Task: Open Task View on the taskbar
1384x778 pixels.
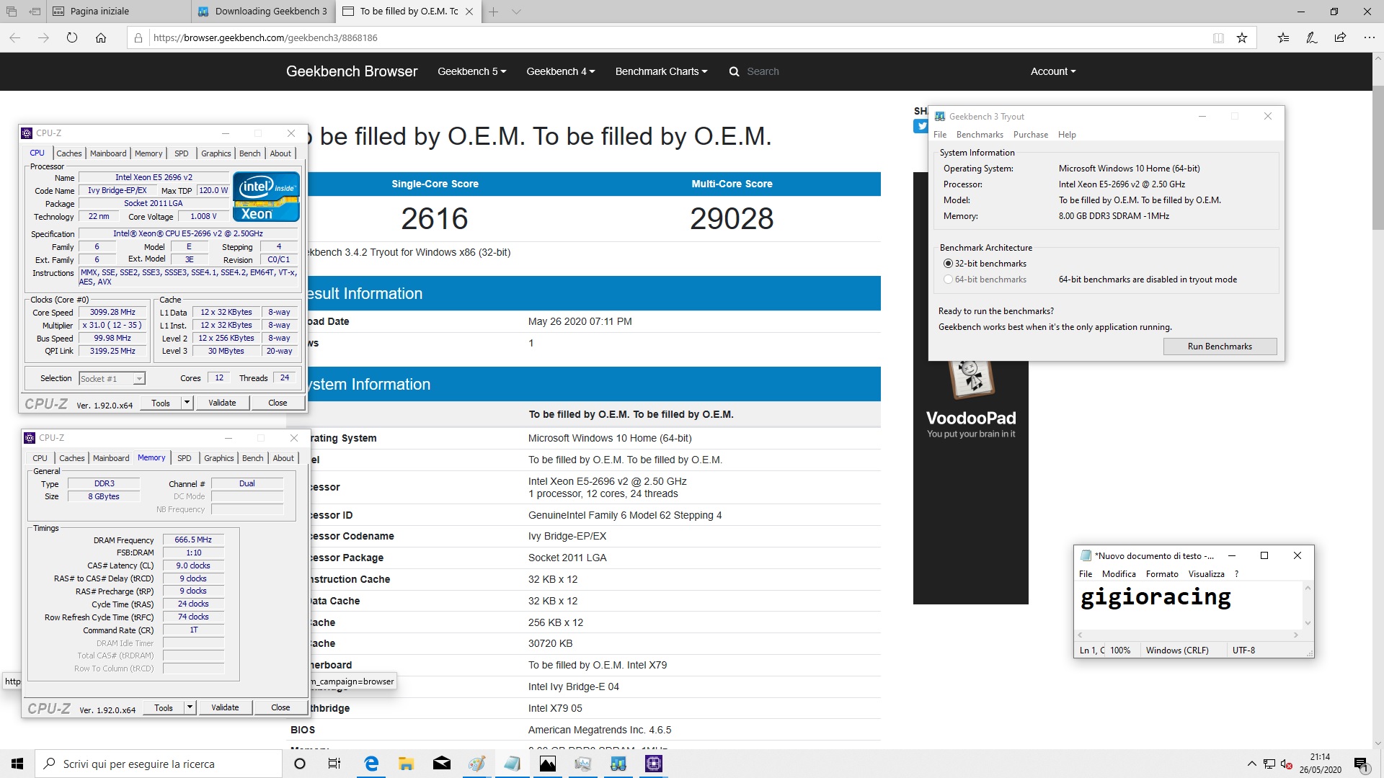Action: pyautogui.click(x=334, y=764)
